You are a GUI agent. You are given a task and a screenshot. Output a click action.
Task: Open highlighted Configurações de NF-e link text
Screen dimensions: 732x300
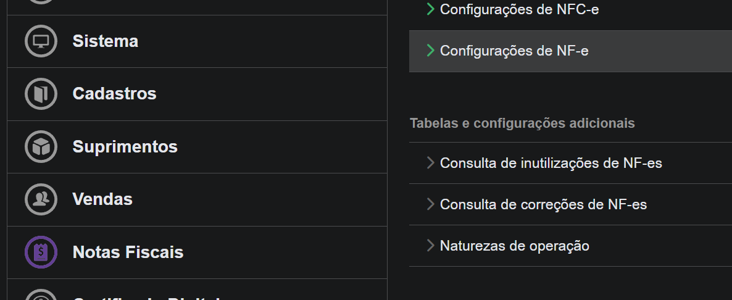514,51
